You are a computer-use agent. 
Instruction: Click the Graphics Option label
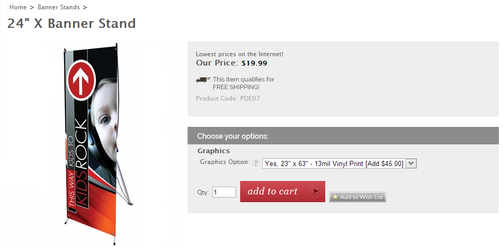[x=225, y=162]
